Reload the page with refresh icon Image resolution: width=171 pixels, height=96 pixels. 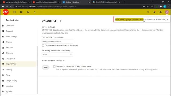11,6
